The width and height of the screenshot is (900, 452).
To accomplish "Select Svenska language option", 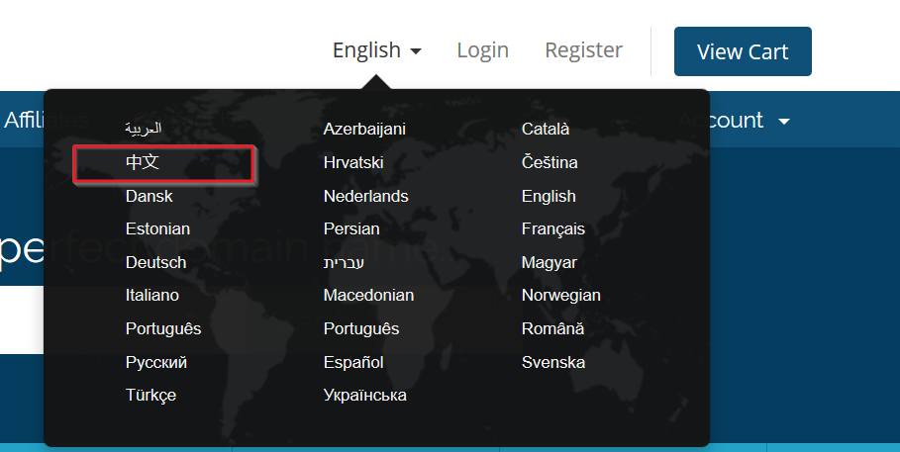I will (552, 362).
